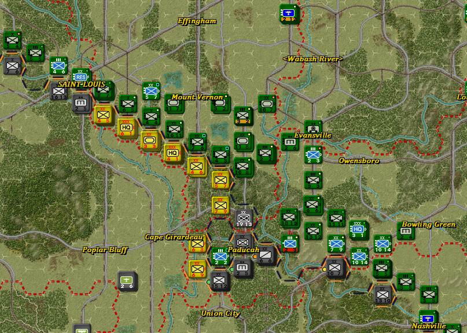Screen dimensions: 467x333
Task: Click the Paducah city name on the map
Action: (244, 249)
